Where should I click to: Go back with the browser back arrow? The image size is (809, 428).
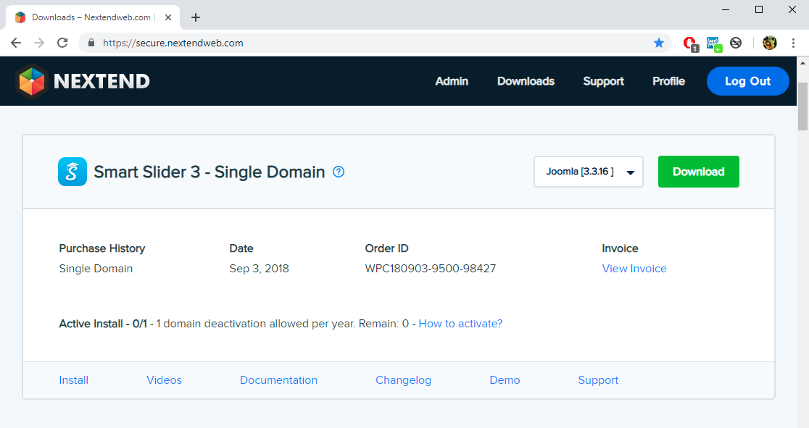[16, 43]
